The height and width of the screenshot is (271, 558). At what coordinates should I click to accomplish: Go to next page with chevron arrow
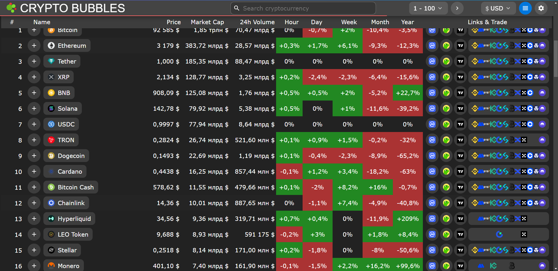point(457,8)
